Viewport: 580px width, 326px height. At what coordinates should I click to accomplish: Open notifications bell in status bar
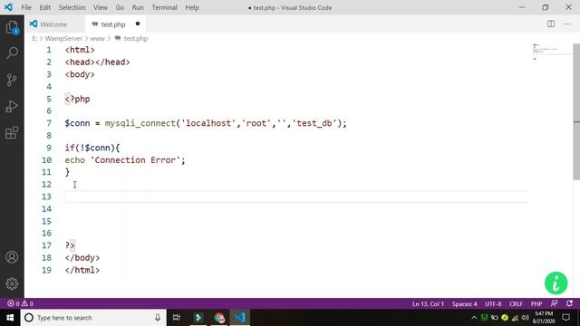[x=569, y=303]
